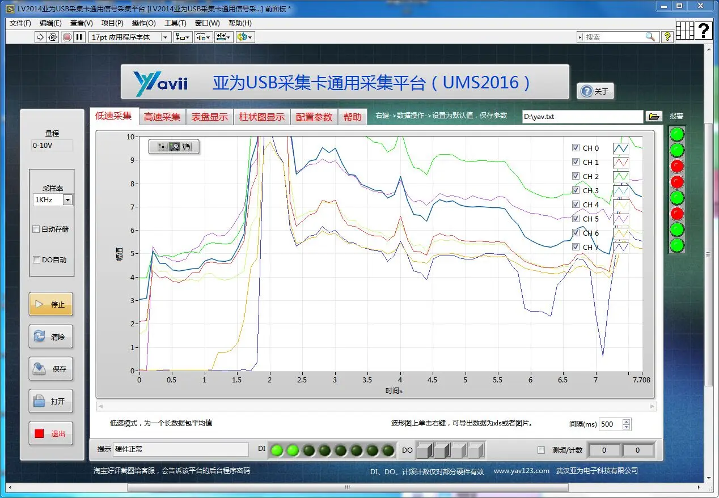The height and width of the screenshot is (498, 719).
Task: Click the VI question-mark icon at top right
Action: (x=704, y=30)
